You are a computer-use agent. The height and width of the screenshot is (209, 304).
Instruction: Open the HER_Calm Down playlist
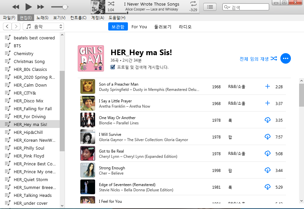(30, 85)
